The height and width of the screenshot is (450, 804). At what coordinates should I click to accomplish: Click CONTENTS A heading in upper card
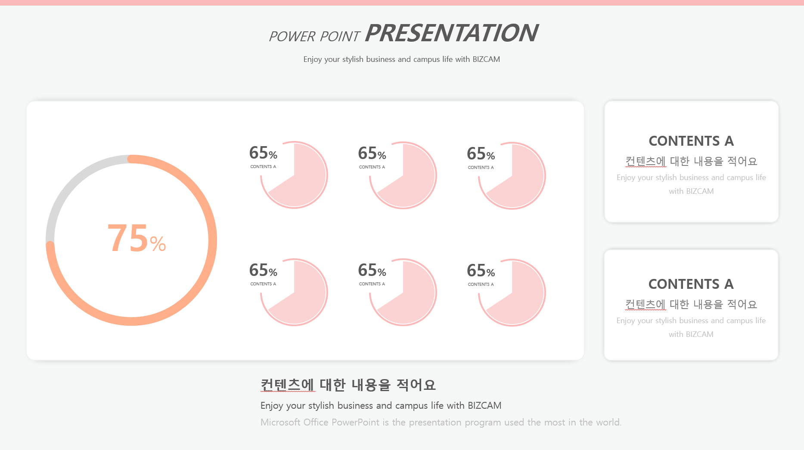pyautogui.click(x=691, y=141)
